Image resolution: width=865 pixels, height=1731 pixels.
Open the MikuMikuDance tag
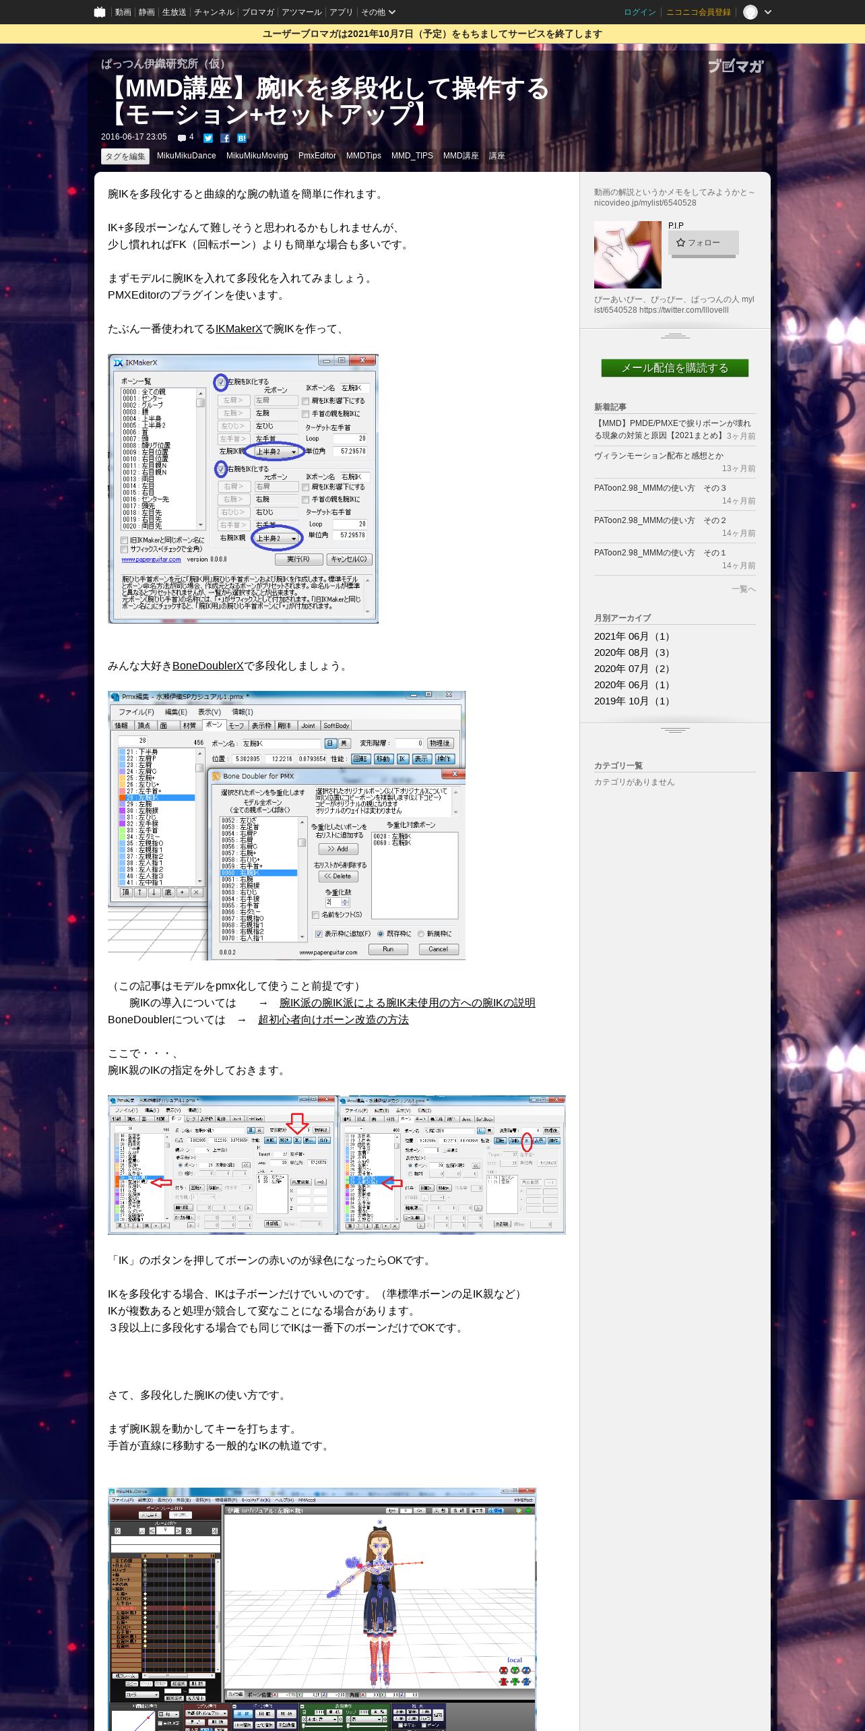coord(187,156)
